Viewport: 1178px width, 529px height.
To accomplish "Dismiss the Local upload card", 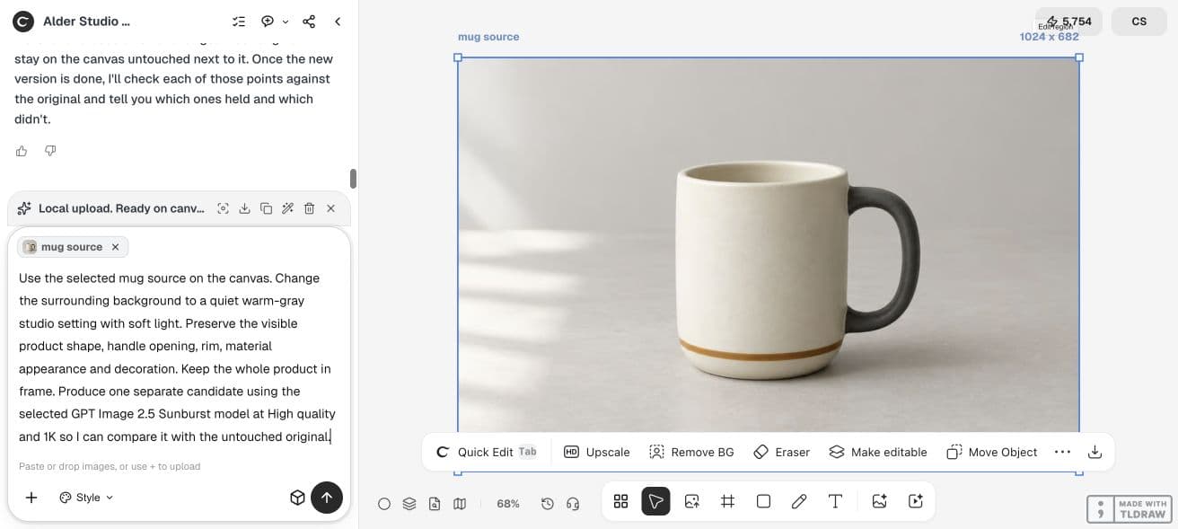I will click(x=330, y=208).
